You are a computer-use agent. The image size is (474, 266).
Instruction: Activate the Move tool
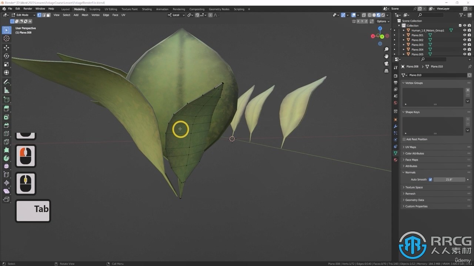pyautogui.click(x=6, y=48)
